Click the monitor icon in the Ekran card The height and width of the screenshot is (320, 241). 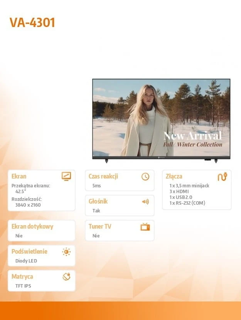[66, 177]
